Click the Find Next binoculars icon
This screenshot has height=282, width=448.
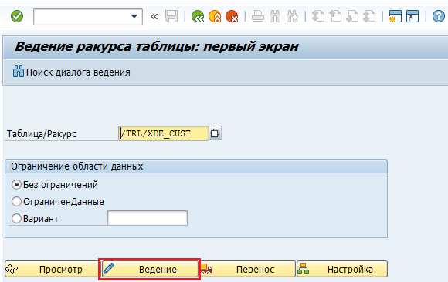click(292, 16)
